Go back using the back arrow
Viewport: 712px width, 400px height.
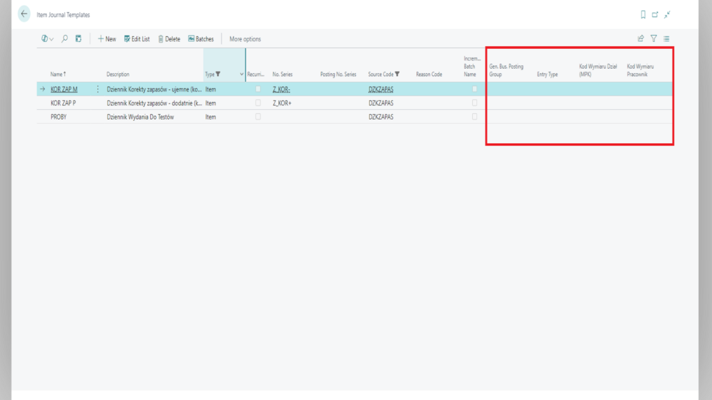[x=24, y=14]
